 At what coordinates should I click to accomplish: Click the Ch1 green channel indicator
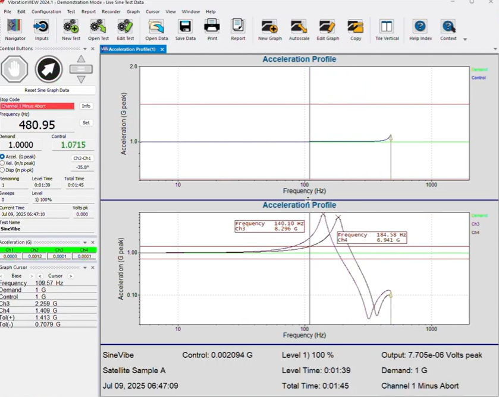10,250
